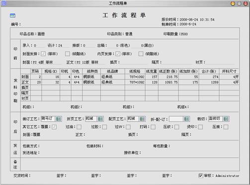Click the 纸克重 column header
This screenshot has width=250, height=185.
152,71
